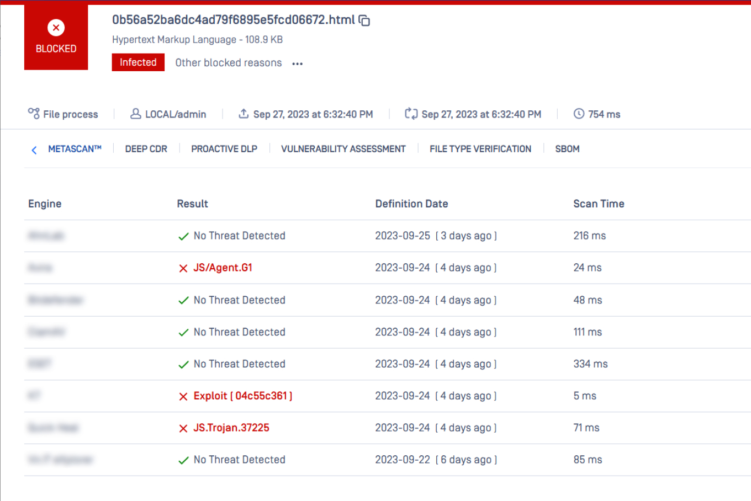Open the SBOM tab
Screen dimensions: 751x501
[567, 149]
